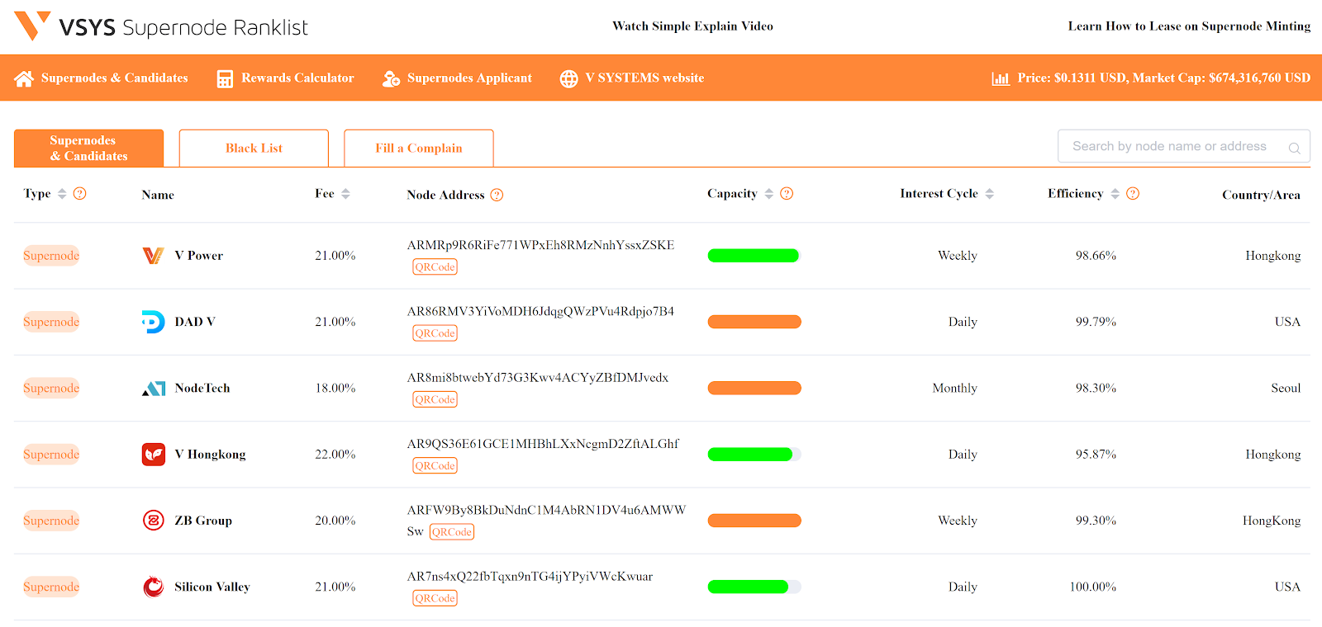Click the VSYS Supernode Ranklist title

coord(183,27)
